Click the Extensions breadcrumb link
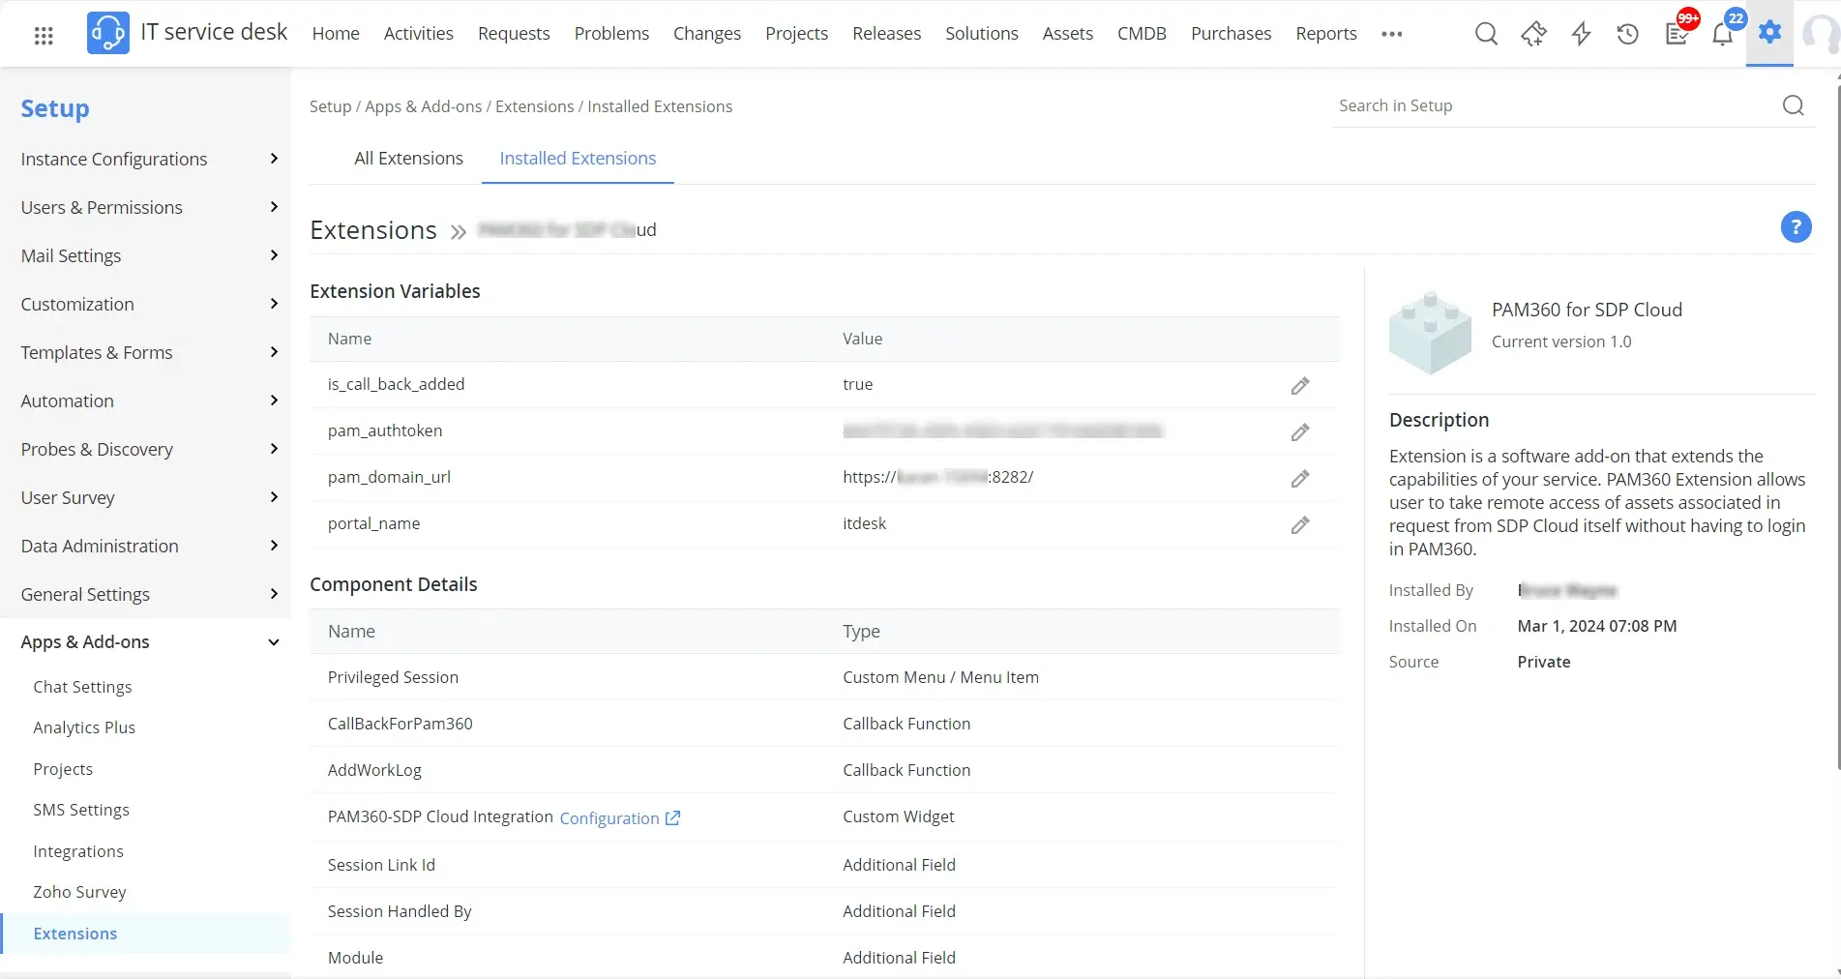1841x979 pixels. coord(534,106)
